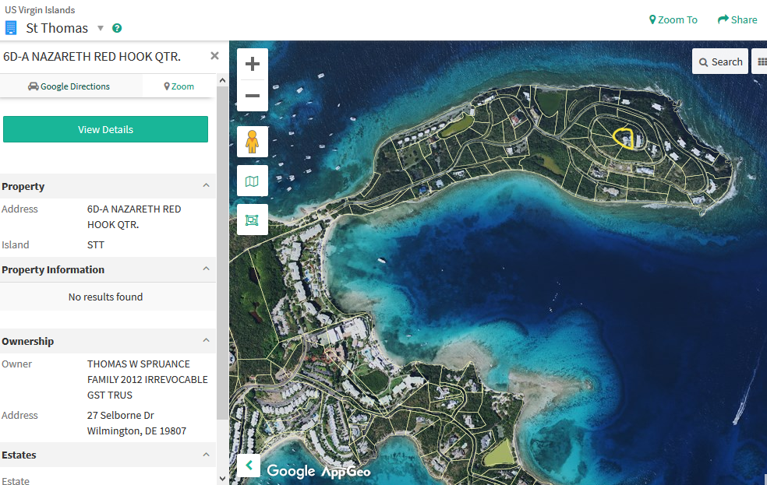Click the No results found text
This screenshot has height=485, width=767.
(x=106, y=297)
